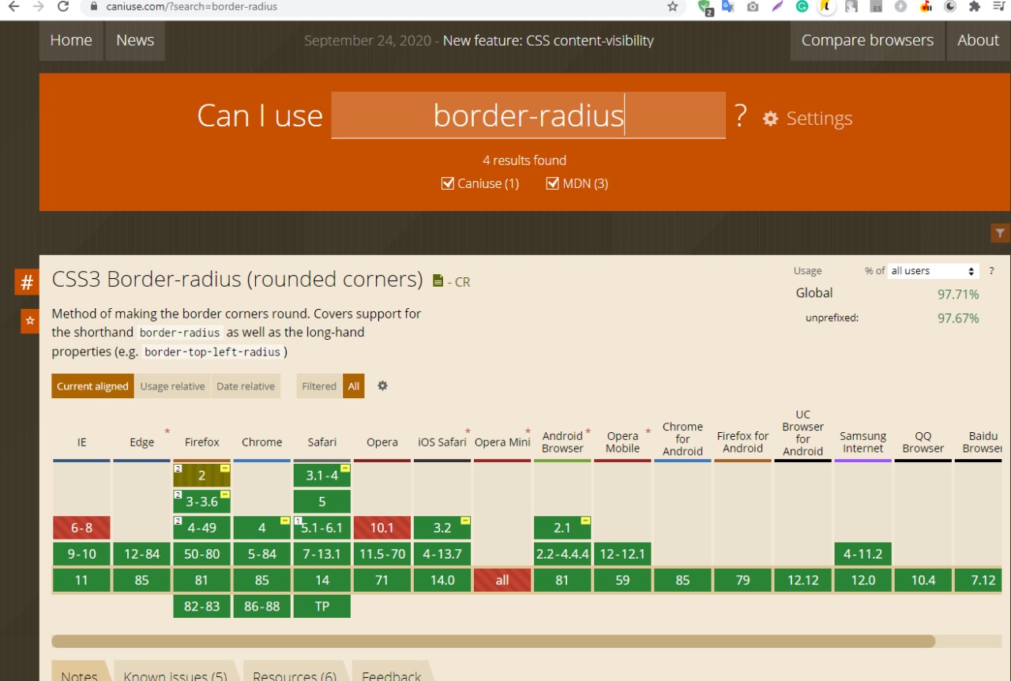Click the Global usage 97.71% value
This screenshot has height=681, width=1011.
pyautogui.click(x=958, y=295)
